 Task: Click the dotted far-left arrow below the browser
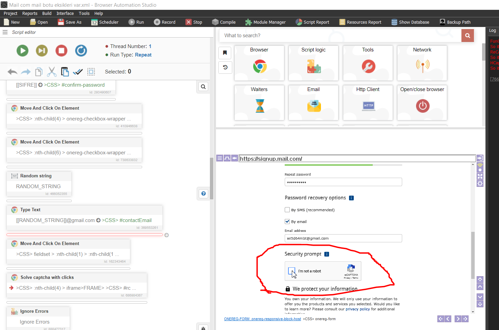point(440,319)
